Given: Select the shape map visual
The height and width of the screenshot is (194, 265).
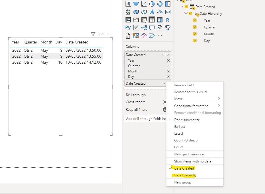Looking at the screenshot, I should 144,12.
